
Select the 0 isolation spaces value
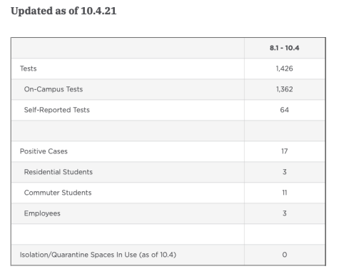coord(285,255)
